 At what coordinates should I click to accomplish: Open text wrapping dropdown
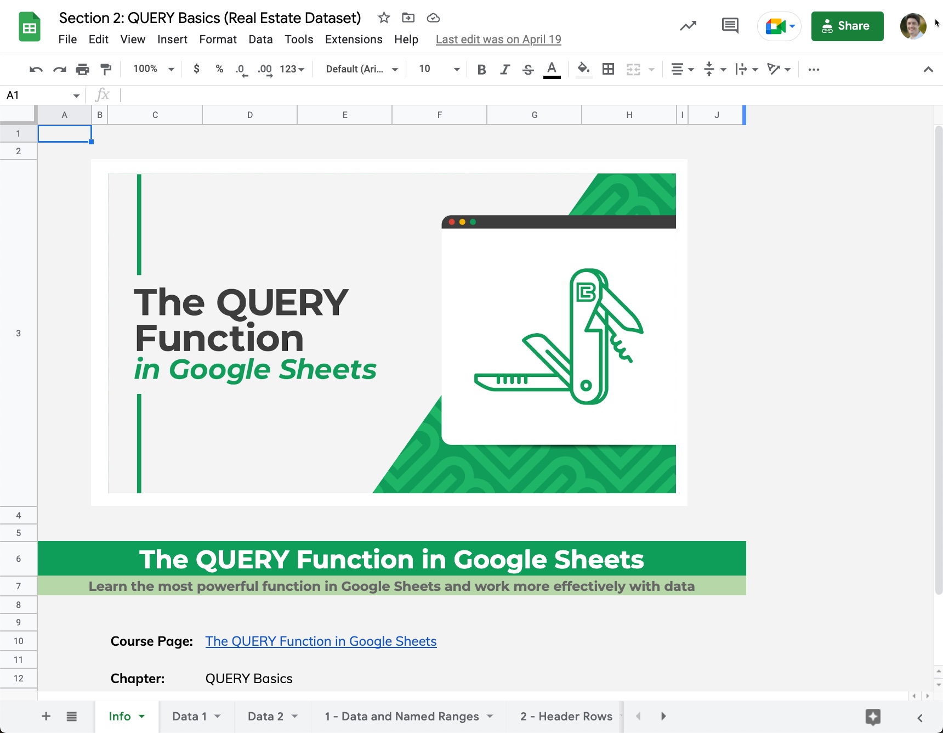[x=746, y=69]
